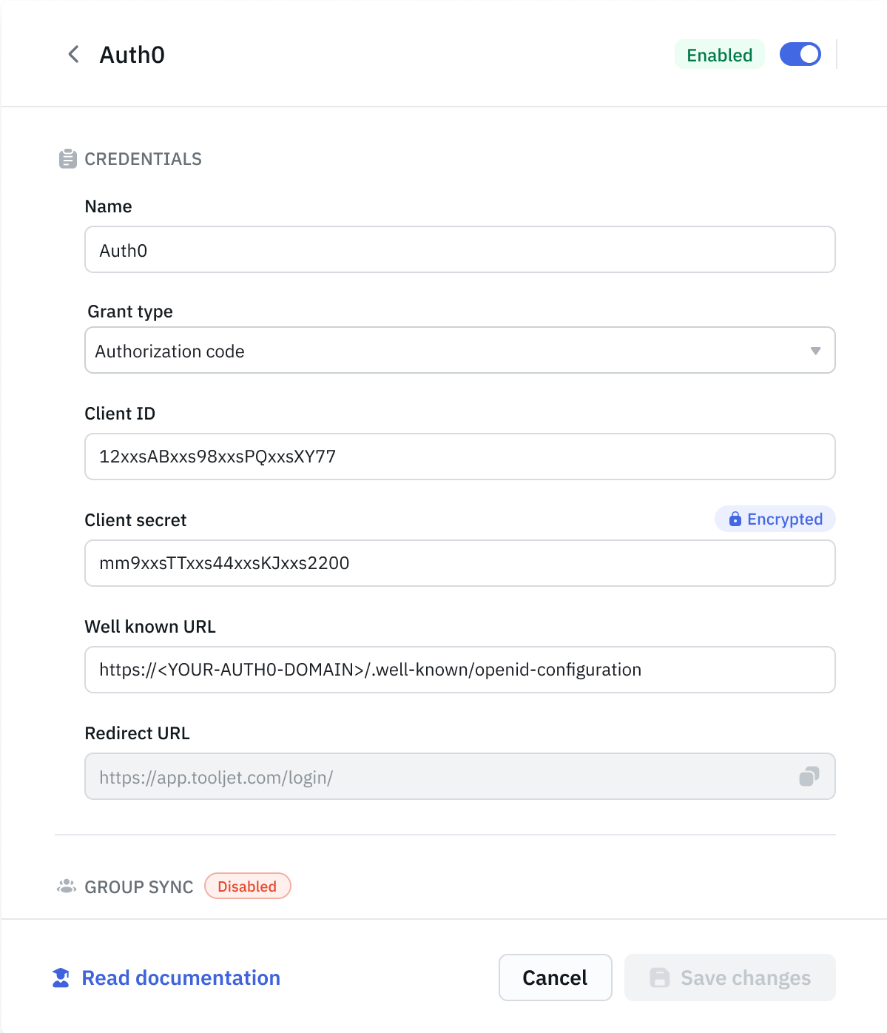
Task: Click the save icon inside Save changes button
Action: click(x=659, y=978)
